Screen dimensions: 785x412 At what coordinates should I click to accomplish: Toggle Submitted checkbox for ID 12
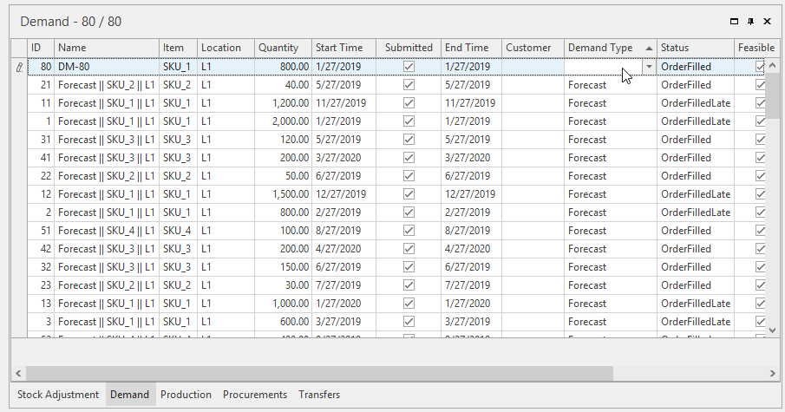409,194
